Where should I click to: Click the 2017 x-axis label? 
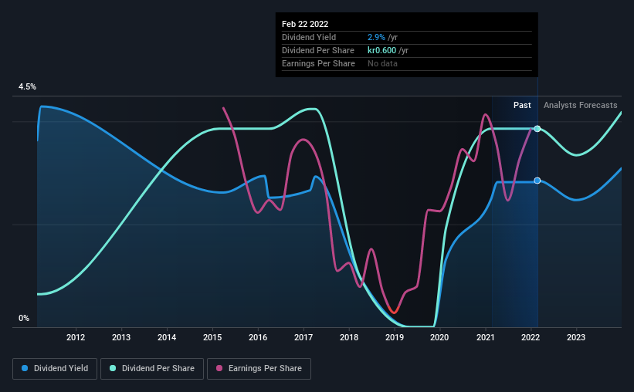click(303, 337)
